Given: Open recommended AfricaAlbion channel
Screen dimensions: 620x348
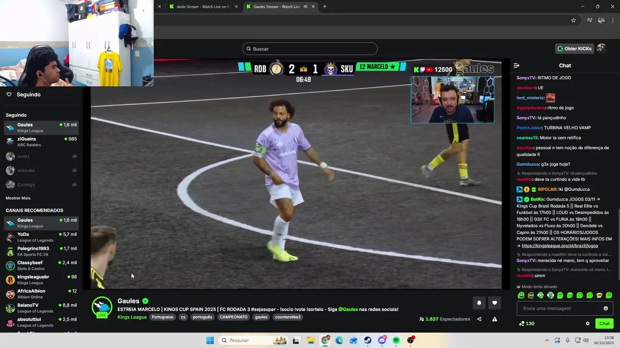Looking at the screenshot, I should (41, 294).
